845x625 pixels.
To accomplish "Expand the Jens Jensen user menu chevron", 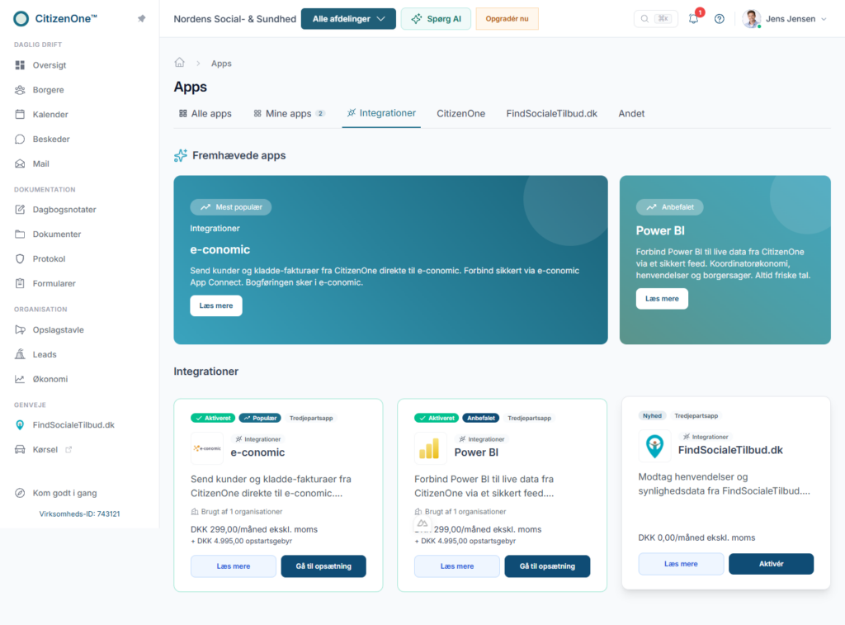I will coord(824,19).
